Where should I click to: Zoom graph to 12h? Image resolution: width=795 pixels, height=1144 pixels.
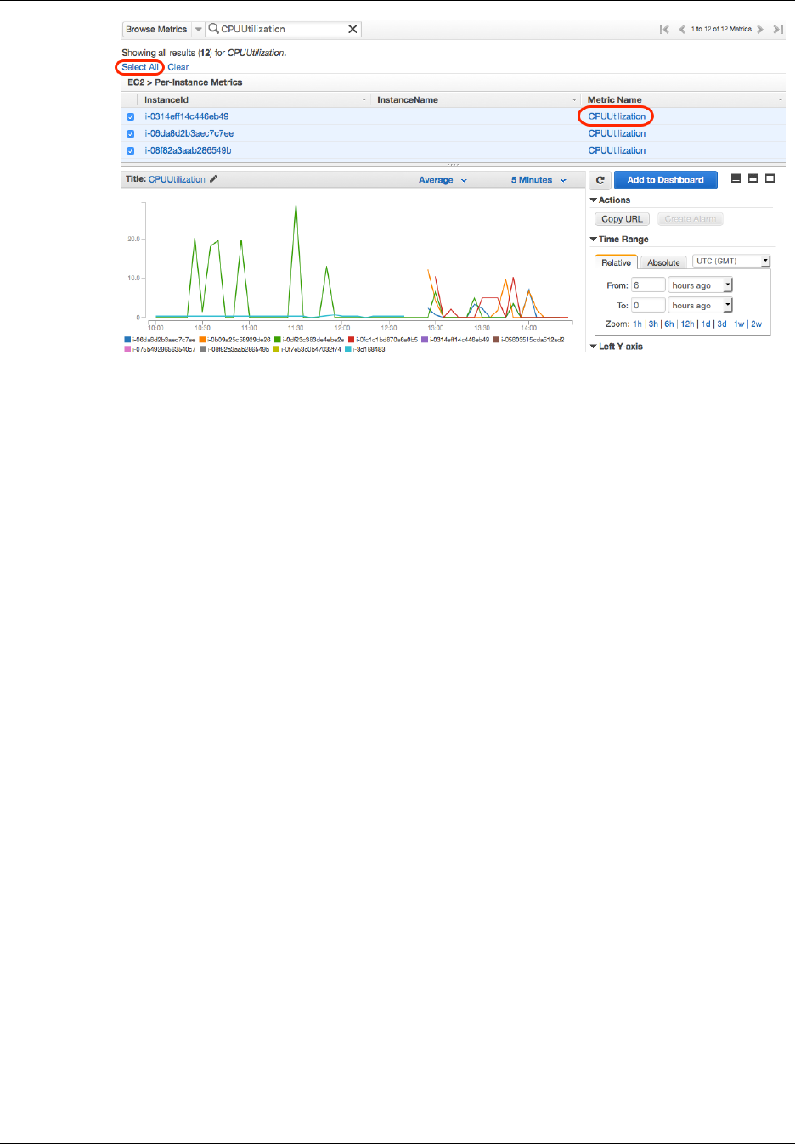click(x=687, y=324)
